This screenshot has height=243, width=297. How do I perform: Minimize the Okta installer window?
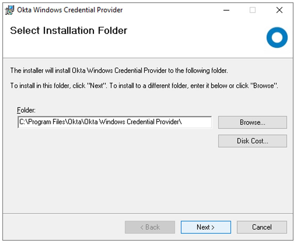point(226,10)
